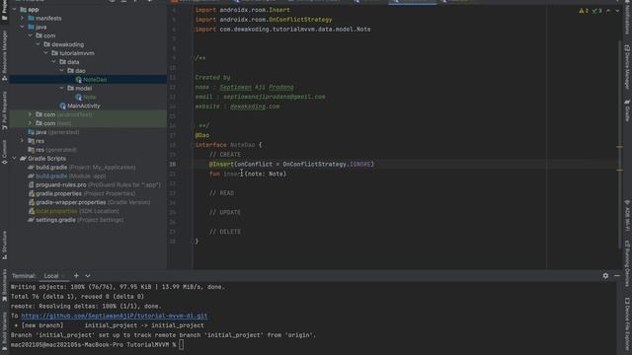Click line number 20 in the gutter
The image size is (632, 355).
point(173,164)
